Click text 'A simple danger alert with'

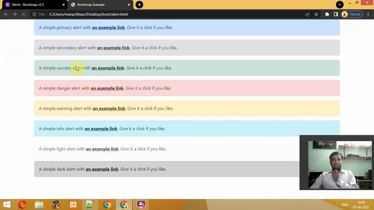pos(64,88)
